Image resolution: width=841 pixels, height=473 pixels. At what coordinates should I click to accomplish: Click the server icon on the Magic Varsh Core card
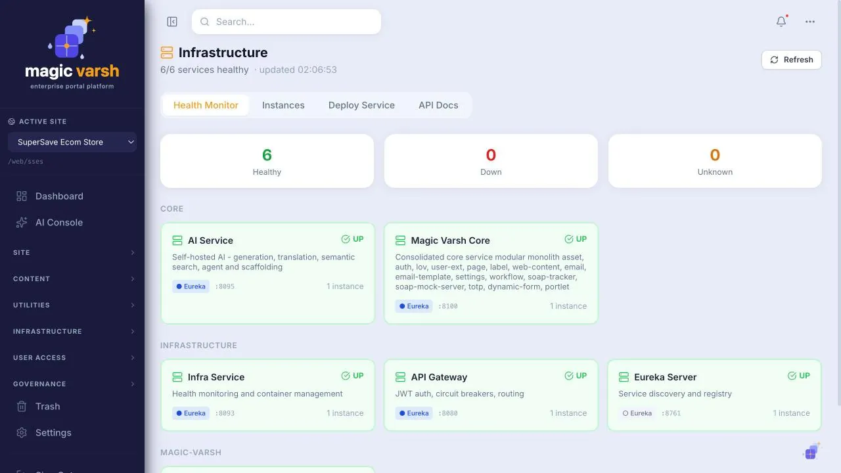[400, 240]
